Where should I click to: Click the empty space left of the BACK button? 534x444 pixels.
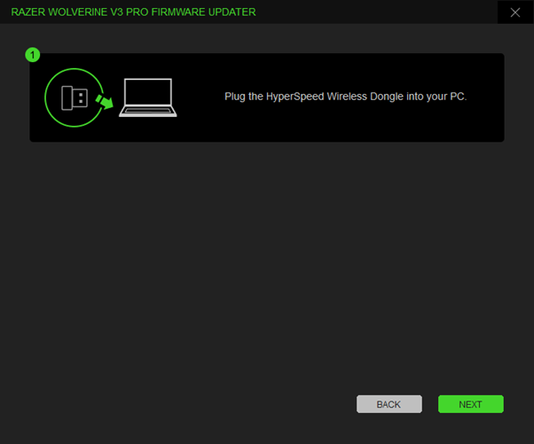point(177,404)
